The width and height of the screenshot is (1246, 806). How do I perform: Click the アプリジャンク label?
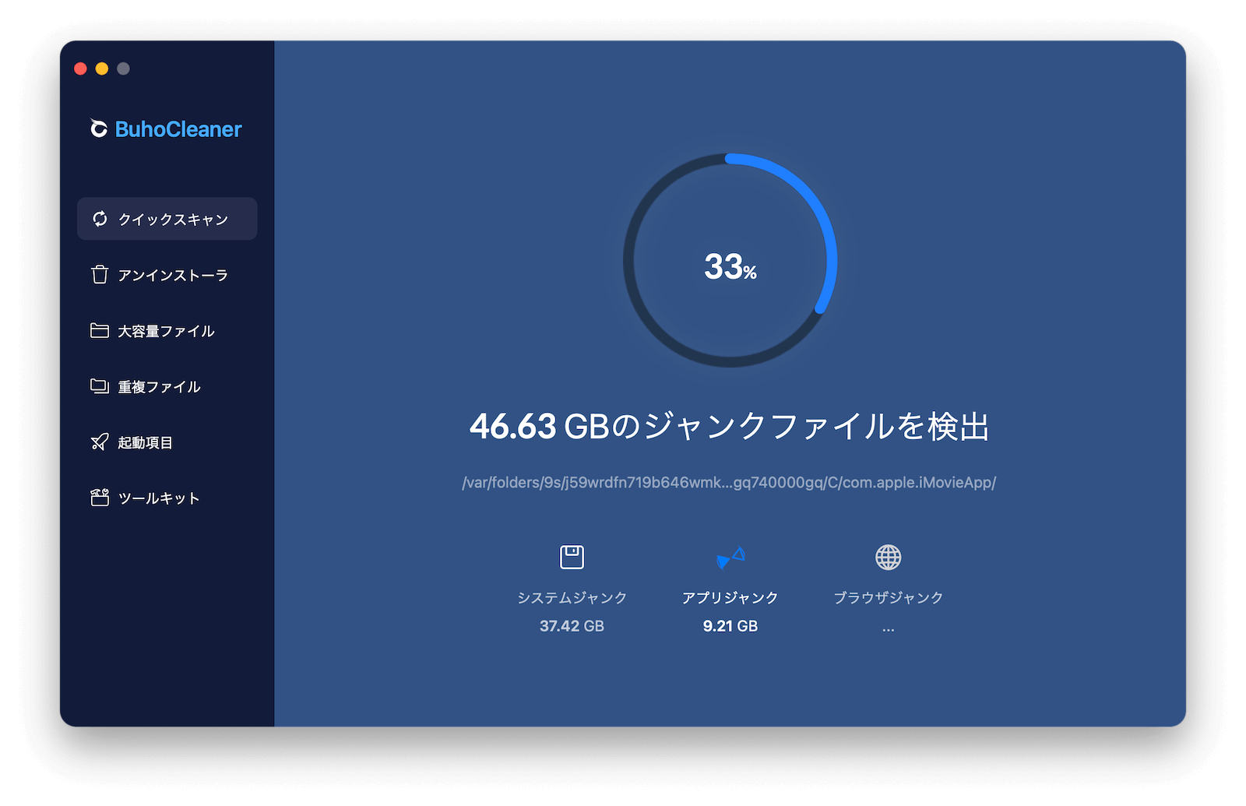[730, 597]
